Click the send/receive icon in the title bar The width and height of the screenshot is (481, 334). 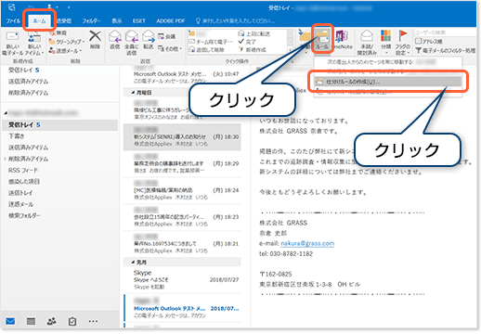tap(12, 7)
